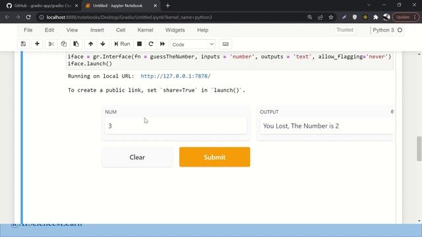Open the tab search chevron in title bar
The width and height of the screenshot is (422, 237).
pyautogui.click(x=369, y=5)
